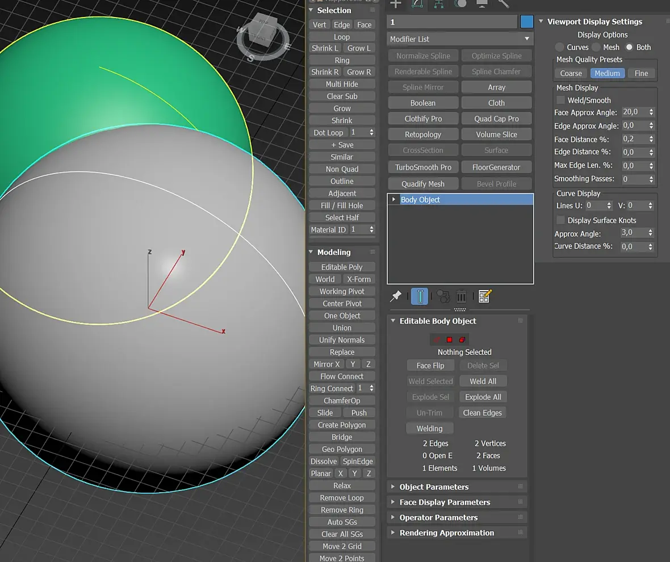This screenshot has height=562, width=670.
Task: Click Selection rollout grip handle
Action: coord(372,10)
